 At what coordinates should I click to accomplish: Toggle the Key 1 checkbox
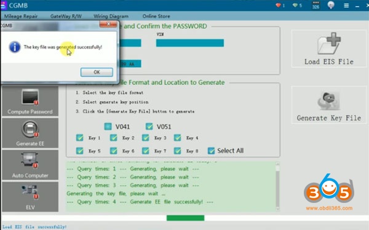pos(80,138)
